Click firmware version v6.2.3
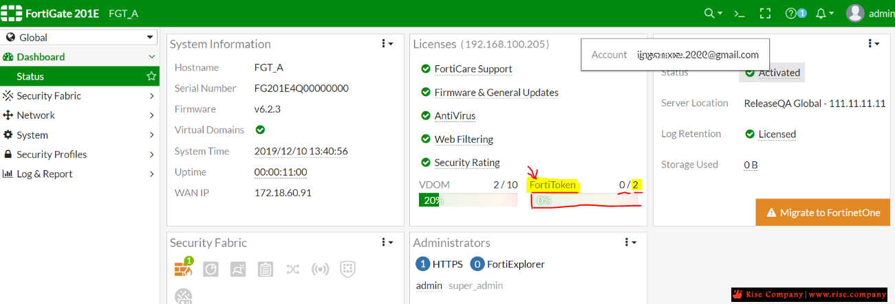The image size is (895, 304). (270, 109)
